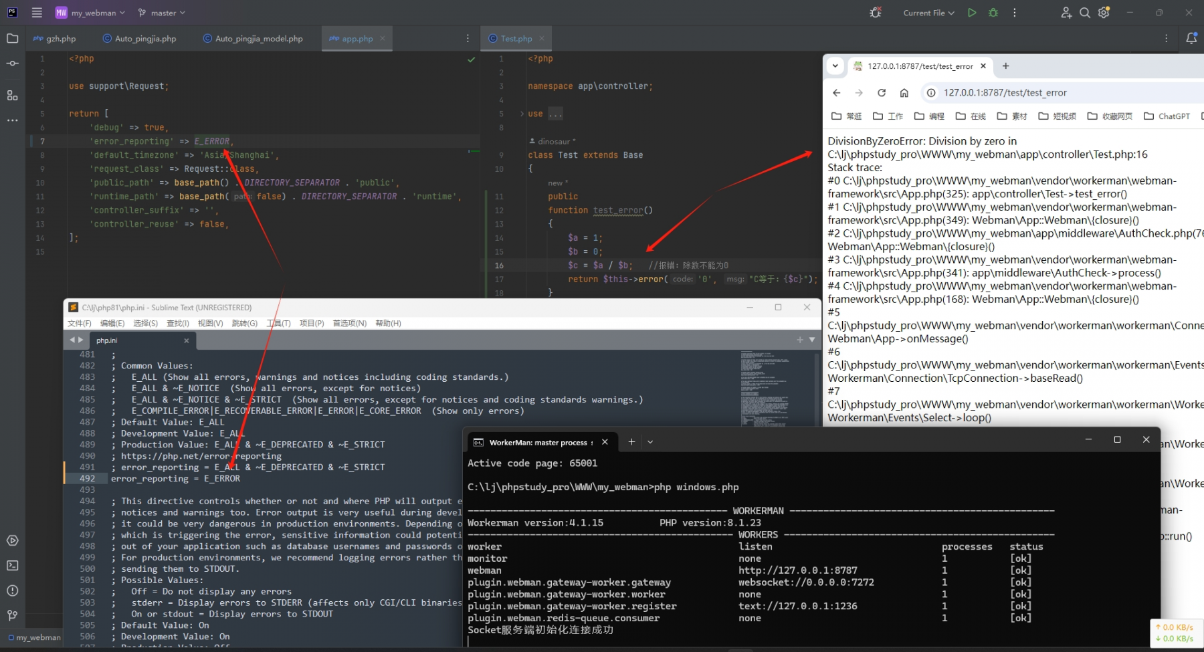The height and width of the screenshot is (652, 1204).
Task: Start debugging with the bug icon
Action: [x=993, y=13]
